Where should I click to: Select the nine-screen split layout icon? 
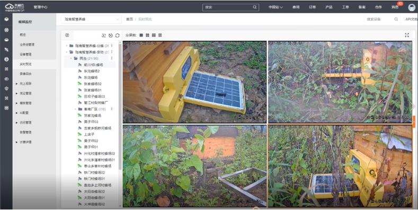(x=154, y=35)
